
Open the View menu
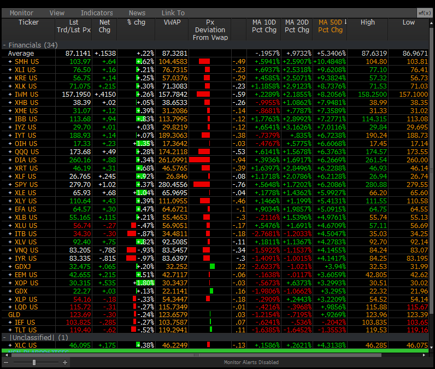coord(57,13)
